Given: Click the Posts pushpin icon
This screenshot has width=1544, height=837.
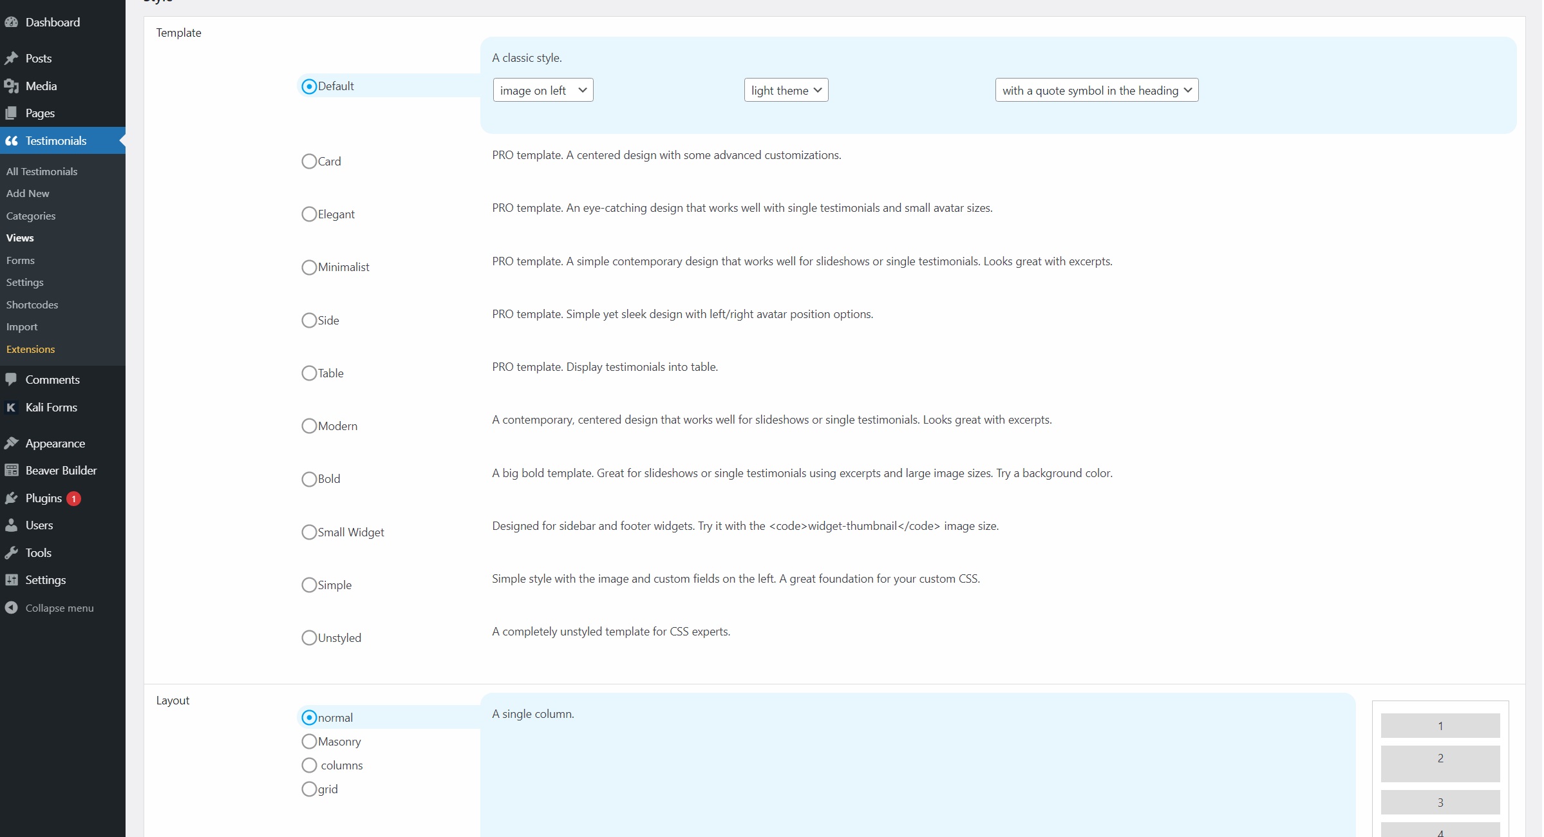Looking at the screenshot, I should click(x=11, y=59).
